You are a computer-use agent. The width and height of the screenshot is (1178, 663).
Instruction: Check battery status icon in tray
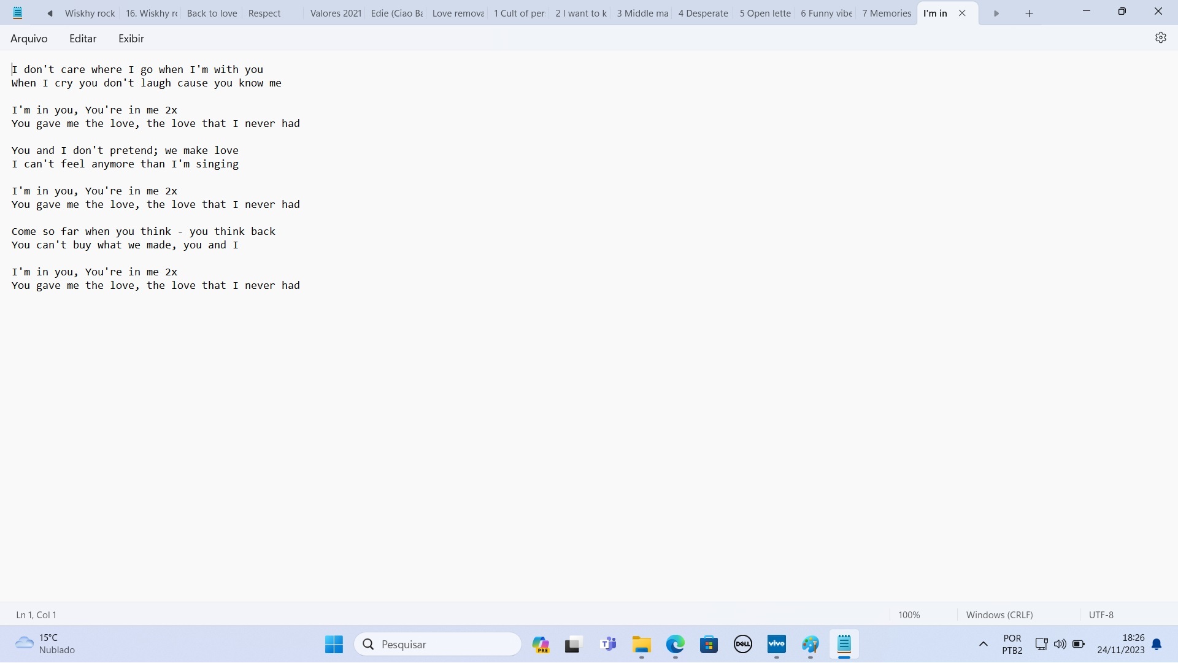(x=1078, y=645)
